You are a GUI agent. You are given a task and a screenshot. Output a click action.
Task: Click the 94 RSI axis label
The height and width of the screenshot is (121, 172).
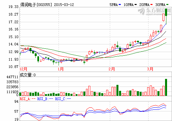click(x=17, y=101)
